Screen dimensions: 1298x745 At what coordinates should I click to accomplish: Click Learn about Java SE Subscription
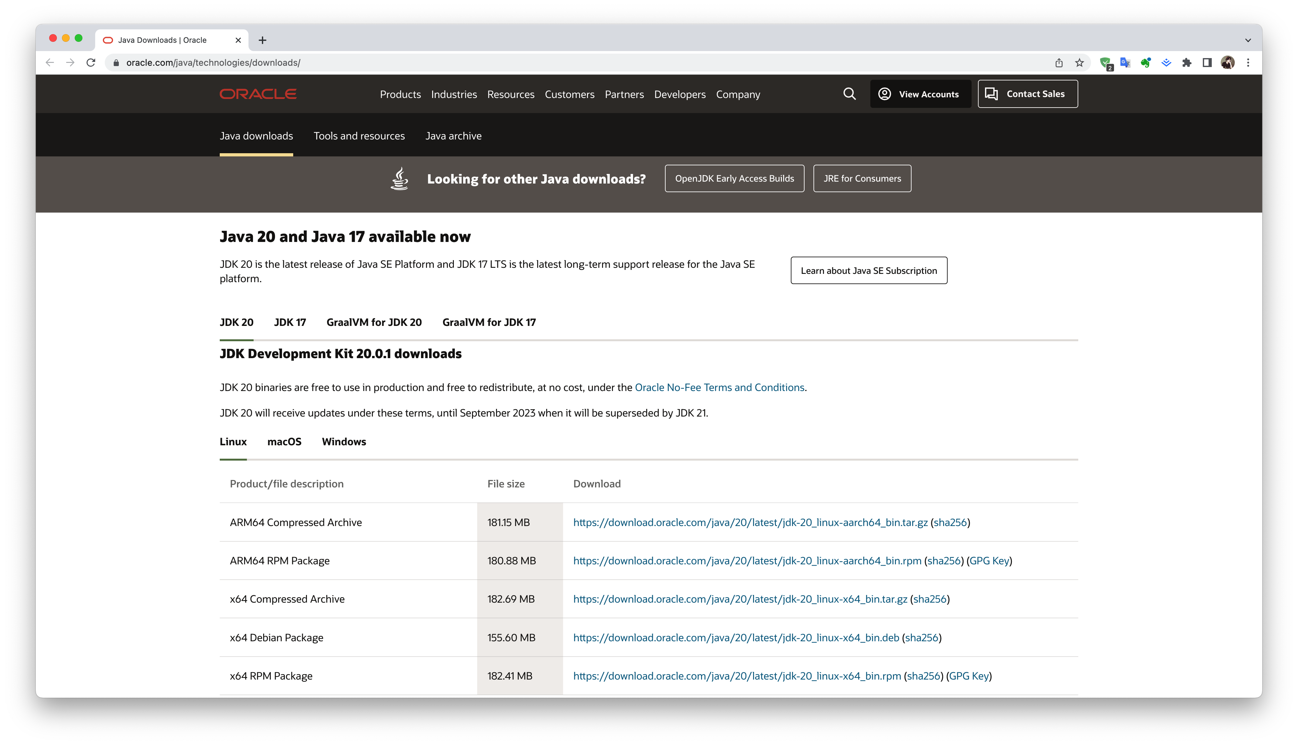[x=868, y=270]
